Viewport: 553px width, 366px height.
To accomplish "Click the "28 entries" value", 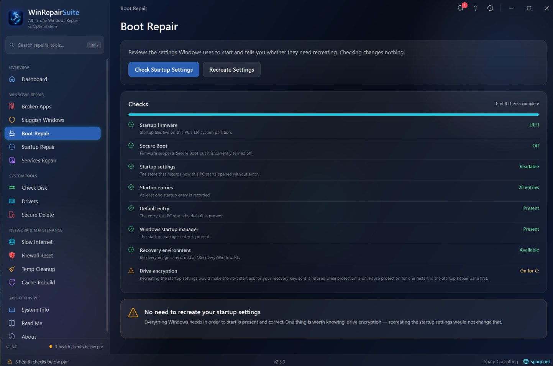I will 528,187.
